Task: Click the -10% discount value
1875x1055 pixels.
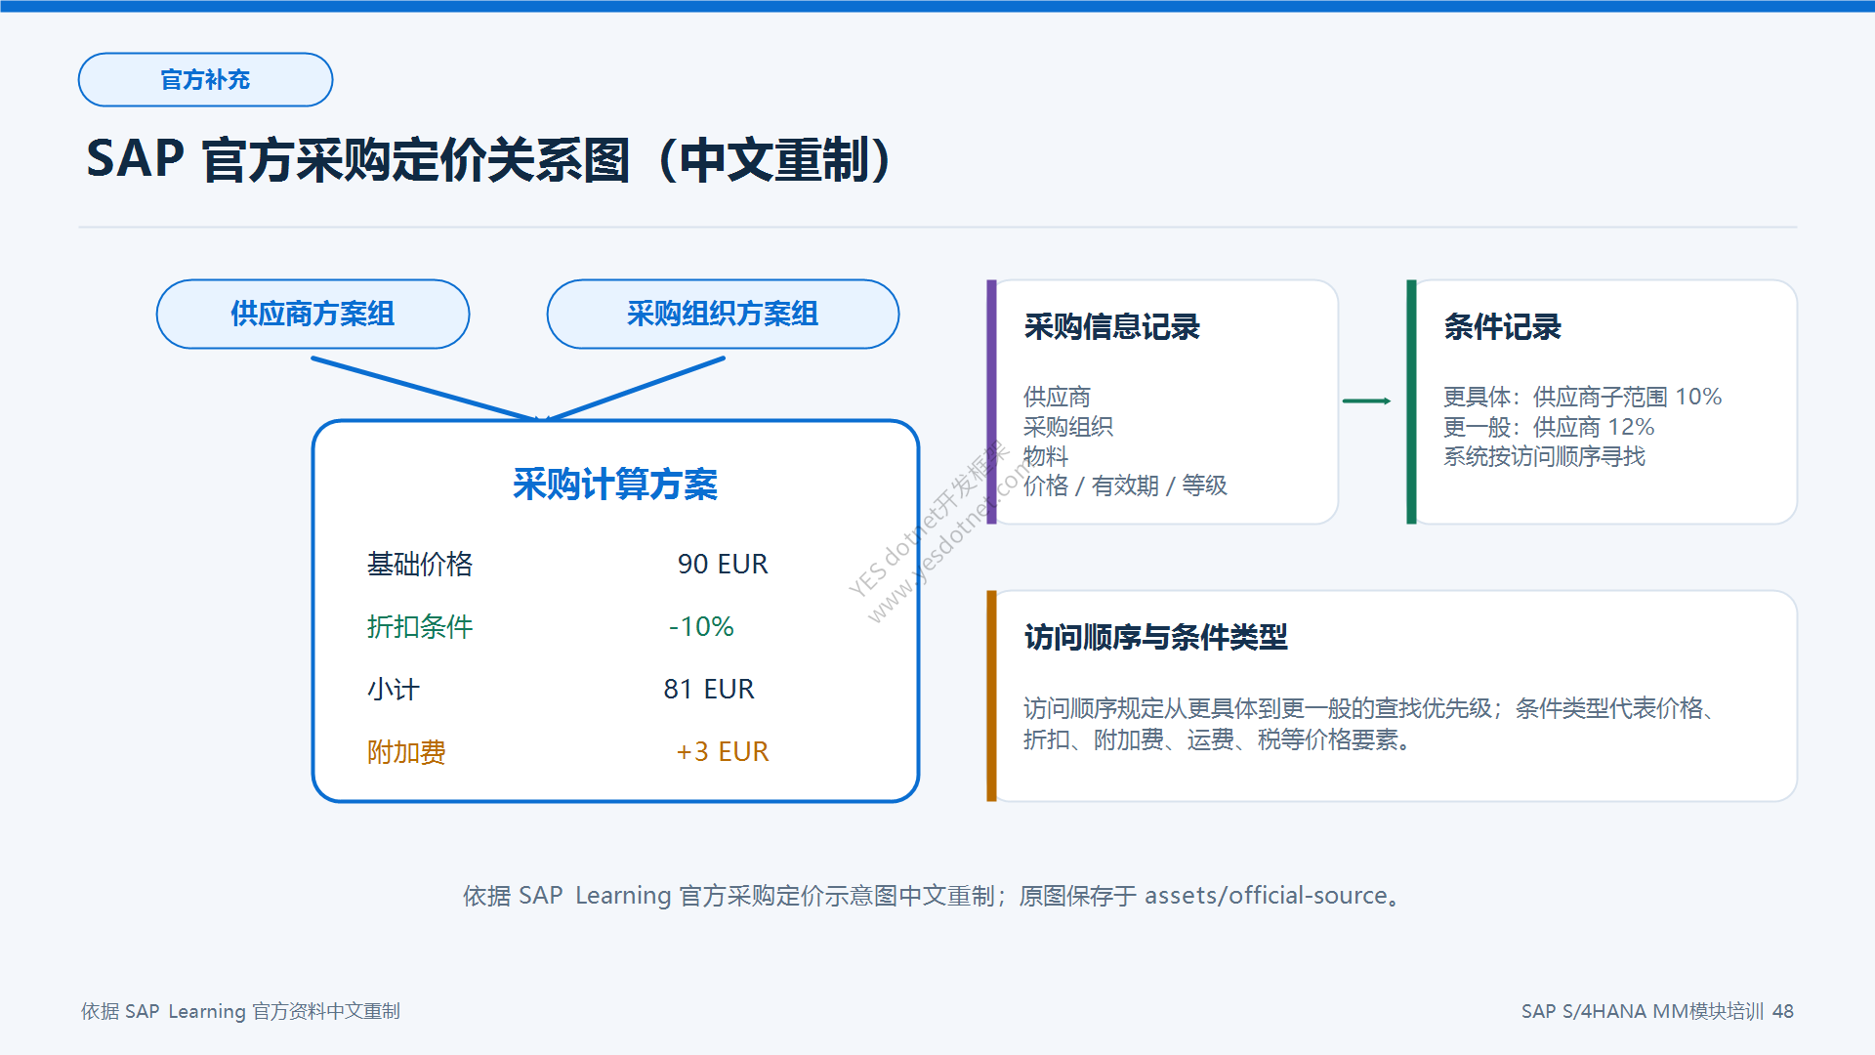Action: pyautogui.click(x=701, y=626)
